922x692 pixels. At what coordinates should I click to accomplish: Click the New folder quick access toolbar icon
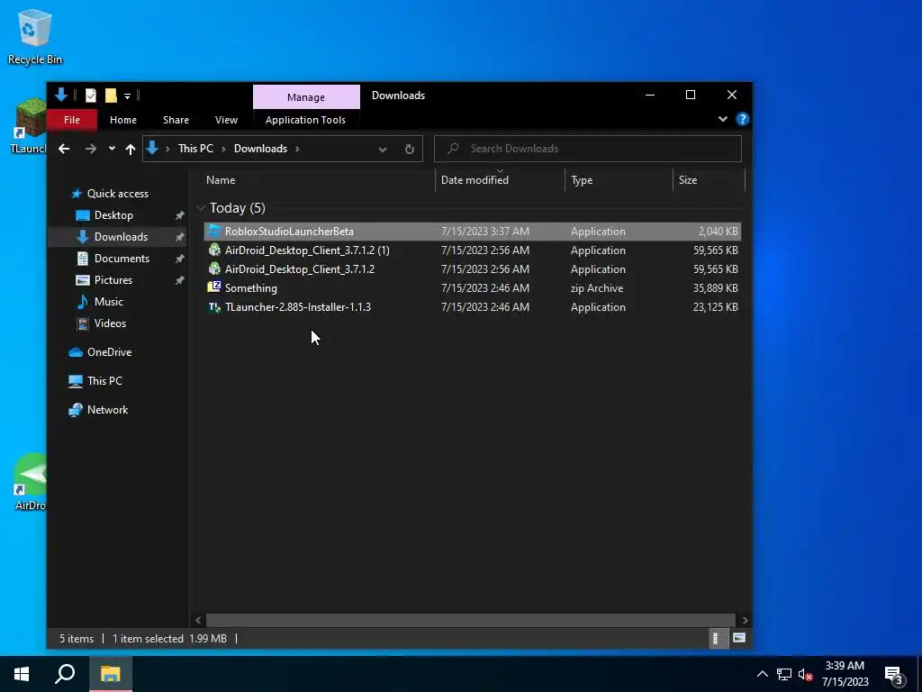[x=111, y=96]
